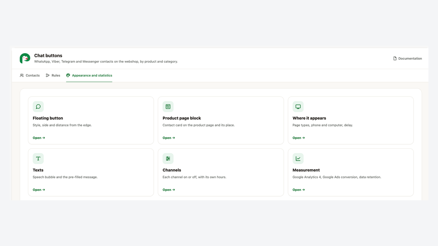The image size is (438, 246).
Task: Click the Texts letter T icon
Action: (x=38, y=159)
